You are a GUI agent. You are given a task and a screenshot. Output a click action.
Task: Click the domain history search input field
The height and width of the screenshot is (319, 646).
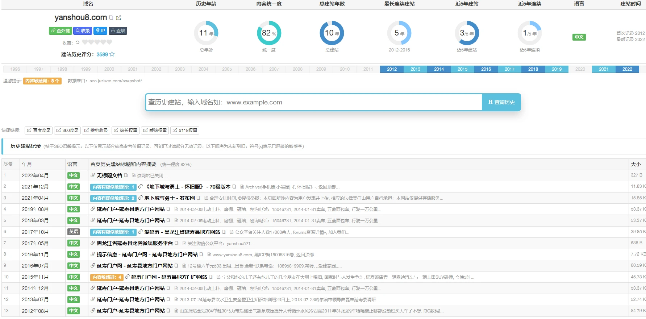(313, 102)
